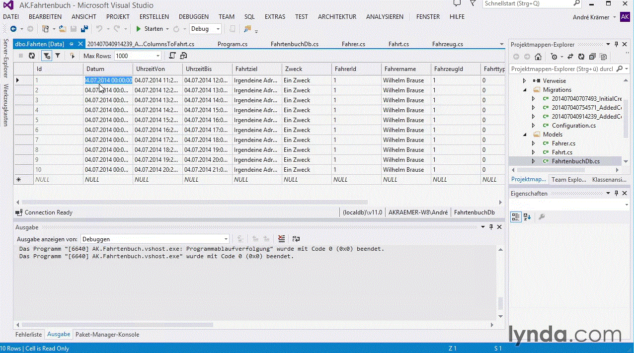Open the ARCHITEKTUR menu
This screenshot has width=634, height=353.
click(x=337, y=16)
